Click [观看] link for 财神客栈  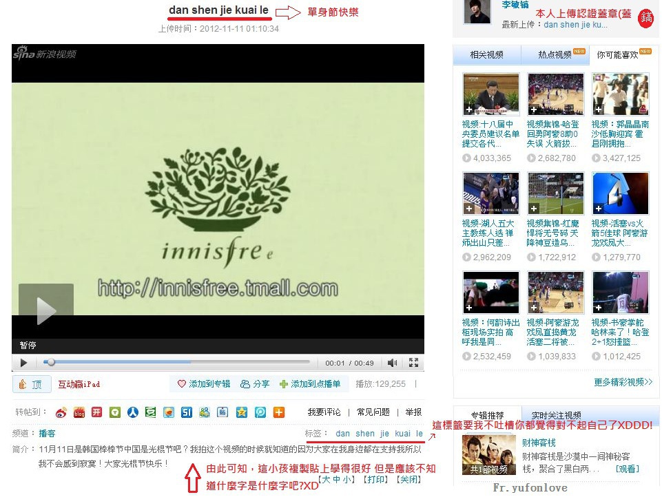[x=628, y=469]
